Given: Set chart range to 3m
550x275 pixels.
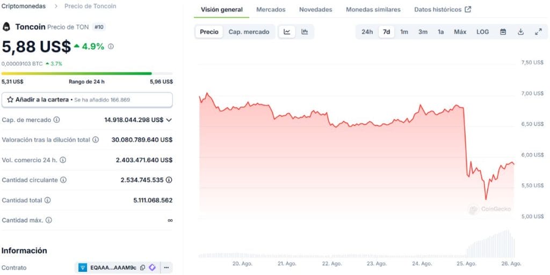Looking at the screenshot, I should click(423, 32).
